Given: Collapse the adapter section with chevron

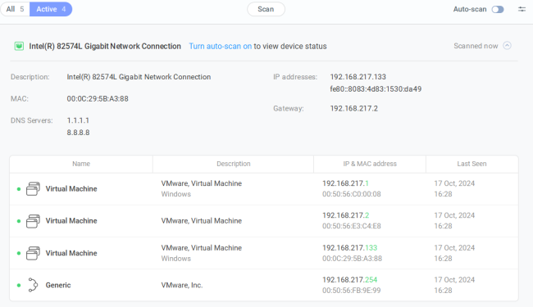Looking at the screenshot, I should click(507, 46).
